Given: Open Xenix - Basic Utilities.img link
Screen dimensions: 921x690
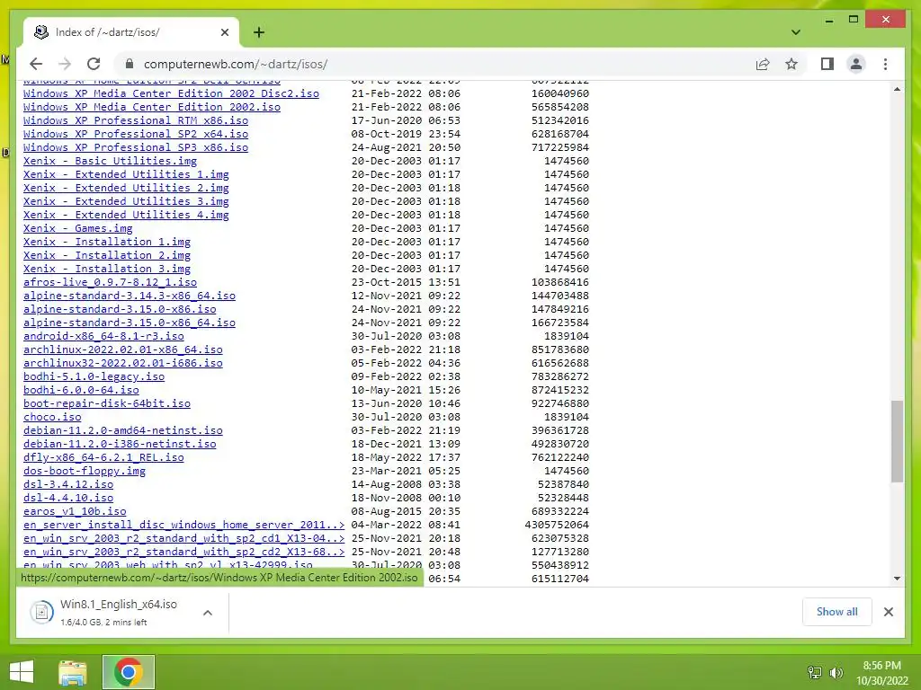Looking at the screenshot, I should click(x=110, y=161).
